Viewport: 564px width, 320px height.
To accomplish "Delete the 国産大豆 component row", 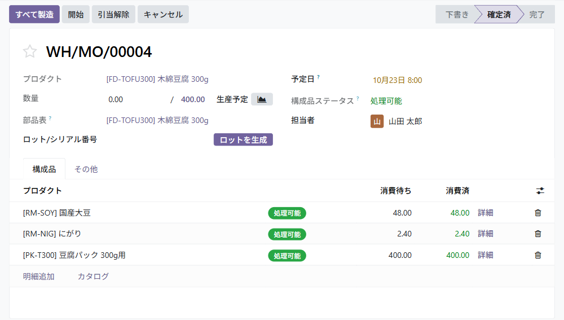I will tap(537, 213).
